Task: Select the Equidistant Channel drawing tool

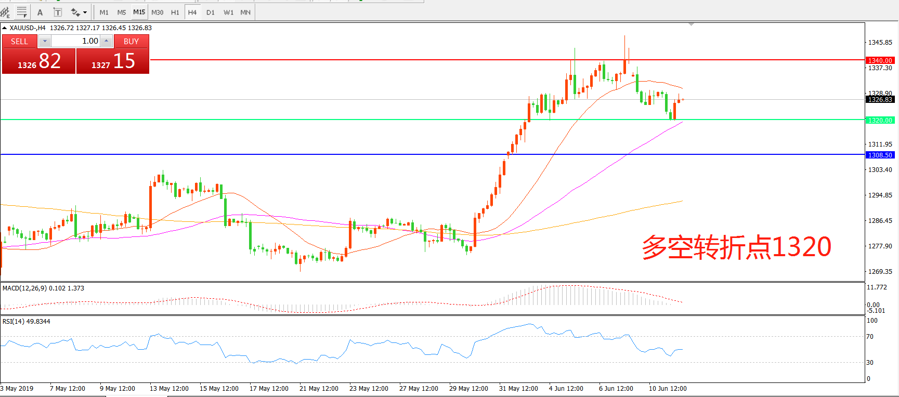Action: point(5,12)
